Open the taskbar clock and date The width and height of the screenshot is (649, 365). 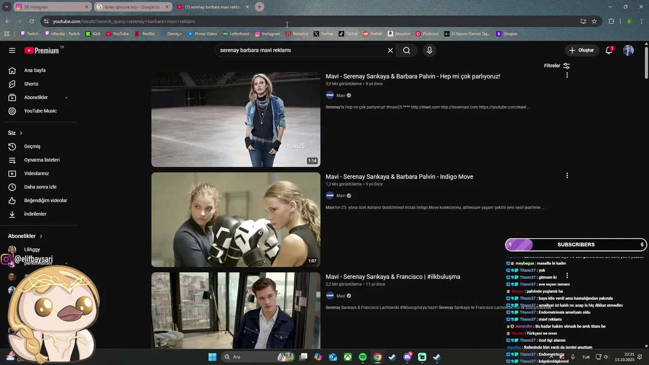click(x=625, y=357)
